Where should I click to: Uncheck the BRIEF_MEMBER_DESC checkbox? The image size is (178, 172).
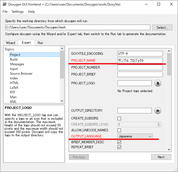(x=119, y=142)
